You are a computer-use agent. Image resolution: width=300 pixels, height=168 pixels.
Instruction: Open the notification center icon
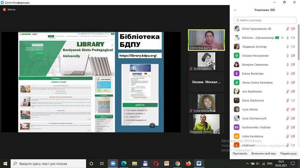[293, 164]
